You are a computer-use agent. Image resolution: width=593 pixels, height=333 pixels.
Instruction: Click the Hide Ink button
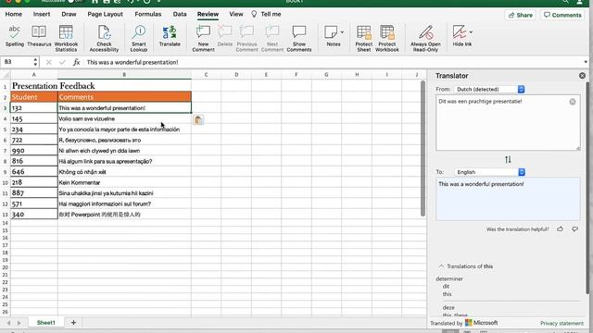[x=460, y=36]
